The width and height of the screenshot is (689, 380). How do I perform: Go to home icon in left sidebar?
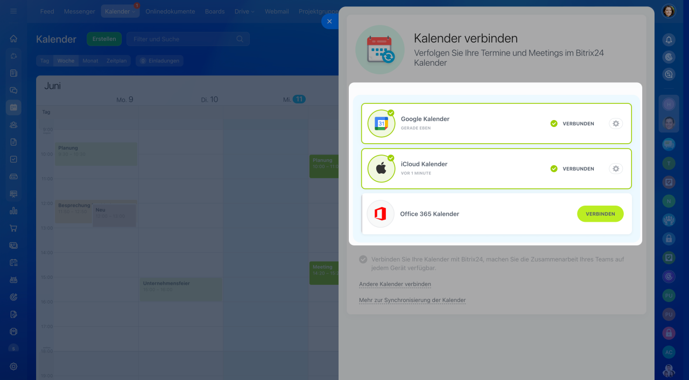tap(13, 39)
